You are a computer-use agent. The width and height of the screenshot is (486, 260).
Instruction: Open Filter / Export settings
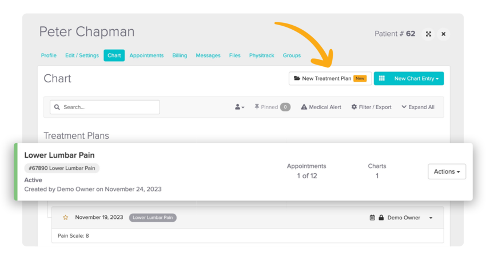pyautogui.click(x=371, y=107)
